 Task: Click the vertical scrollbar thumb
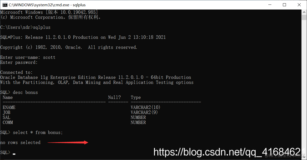point(304,17)
